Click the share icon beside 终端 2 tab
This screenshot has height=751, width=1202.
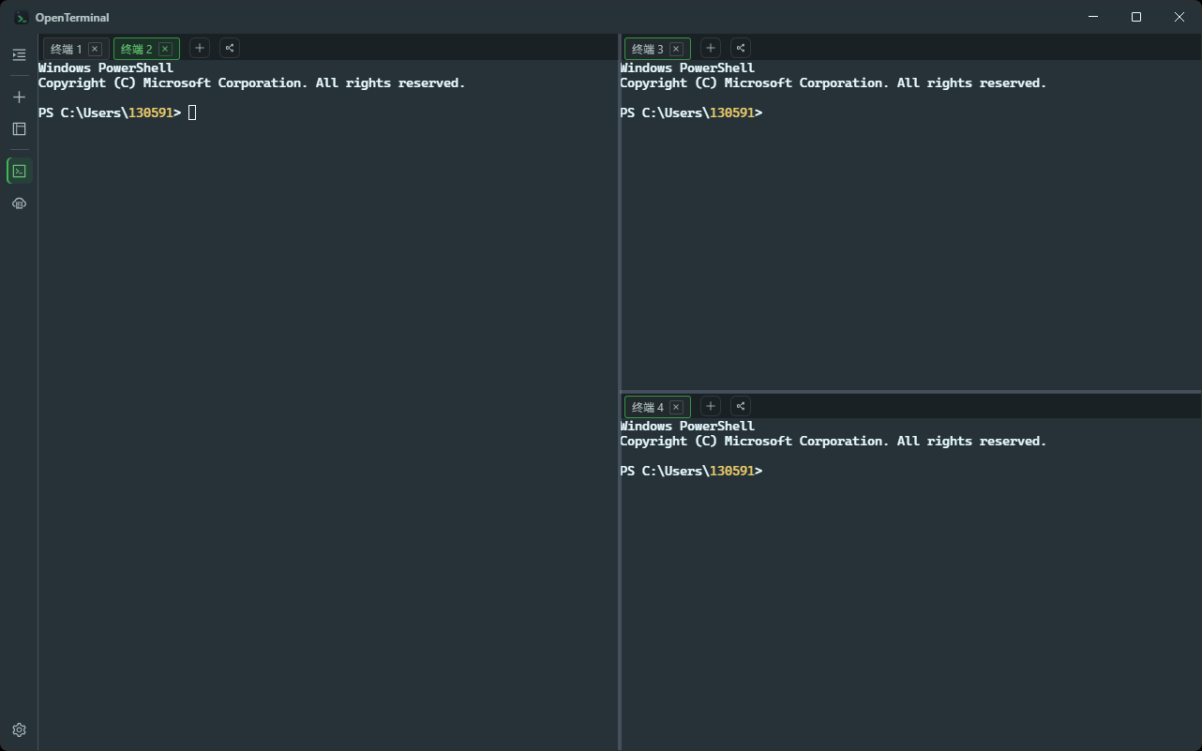pyautogui.click(x=230, y=48)
